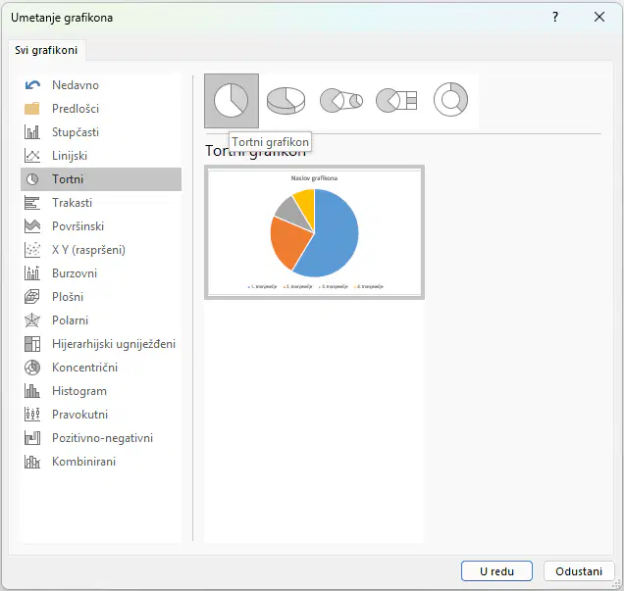Select Polarni category label
The height and width of the screenshot is (591, 624).
tap(70, 320)
